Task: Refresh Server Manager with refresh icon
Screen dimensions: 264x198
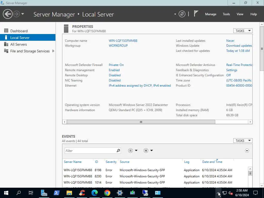Action: point(182,14)
